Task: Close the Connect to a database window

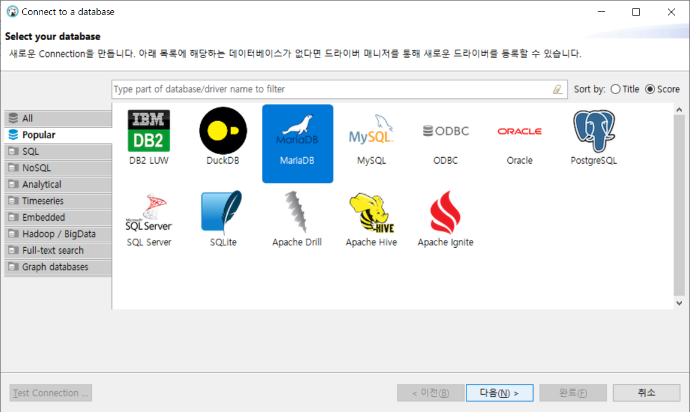Action: coord(671,12)
